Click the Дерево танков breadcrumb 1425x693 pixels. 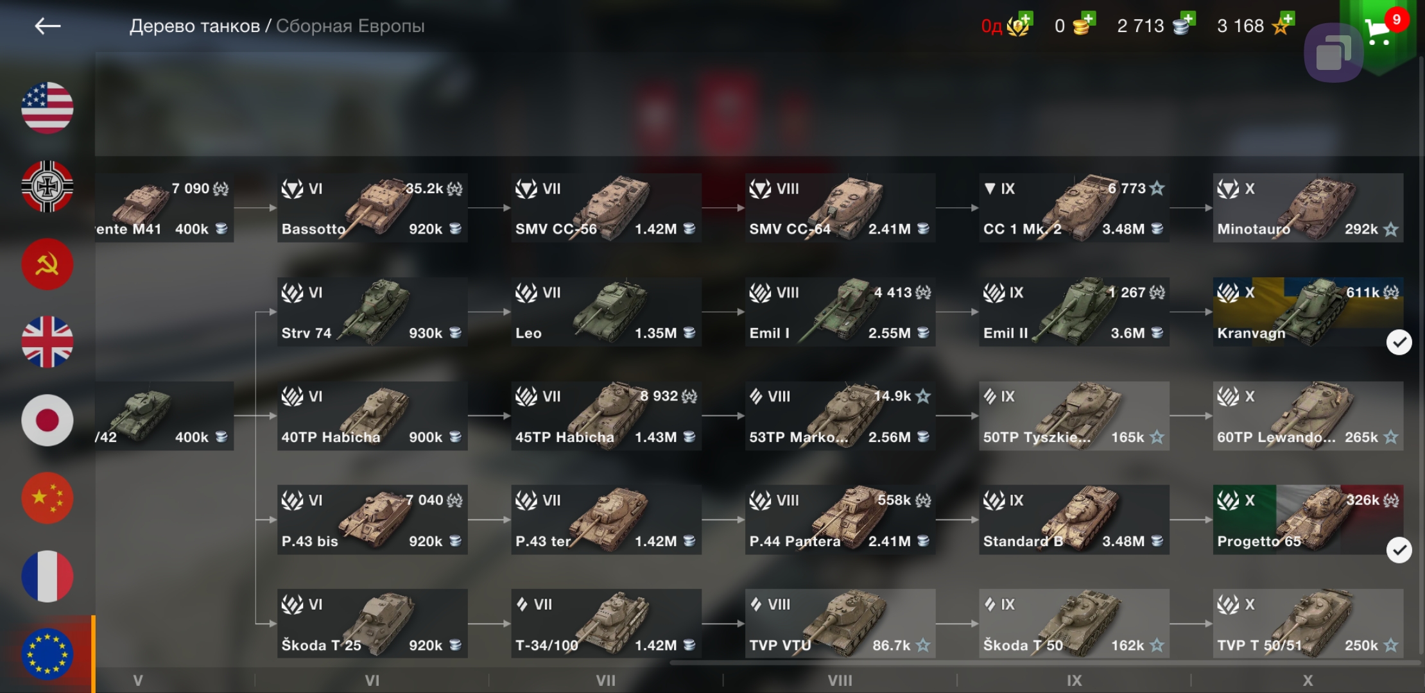point(194,26)
